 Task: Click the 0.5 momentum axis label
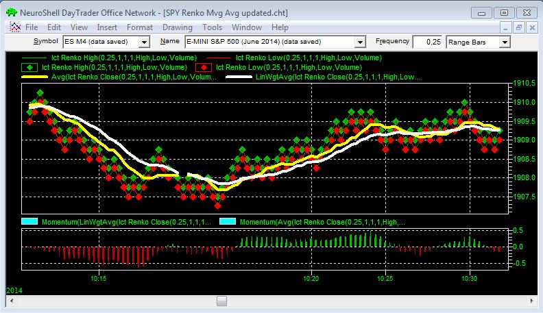coord(518,230)
